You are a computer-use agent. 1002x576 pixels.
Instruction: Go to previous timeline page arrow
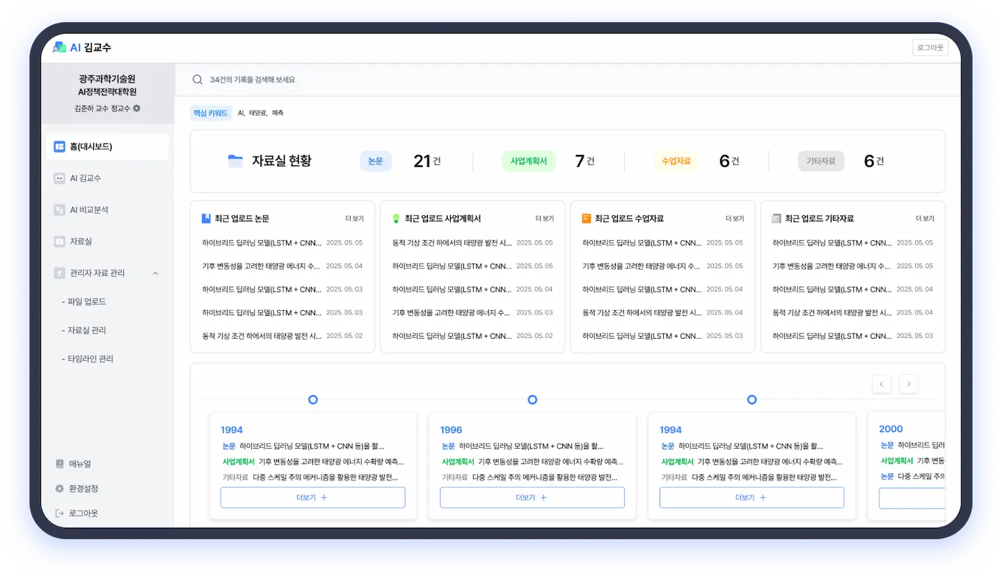881,384
